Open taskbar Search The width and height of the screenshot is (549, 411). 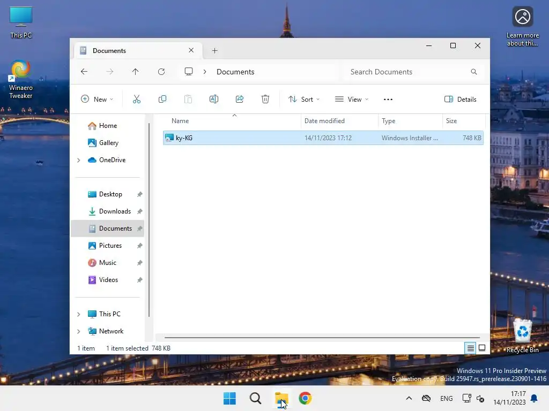click(256, 398)
